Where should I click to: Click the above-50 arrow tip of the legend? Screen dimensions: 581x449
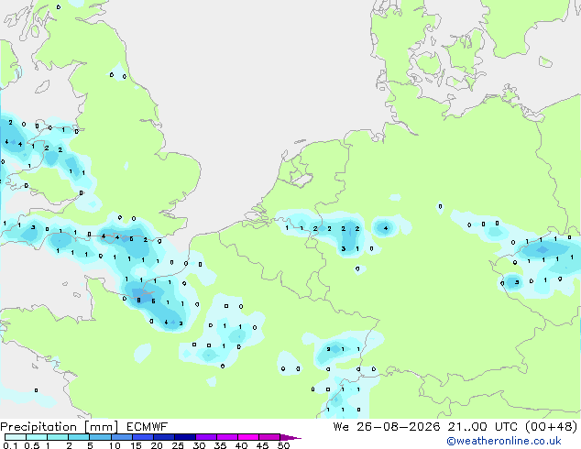point(290,437)
